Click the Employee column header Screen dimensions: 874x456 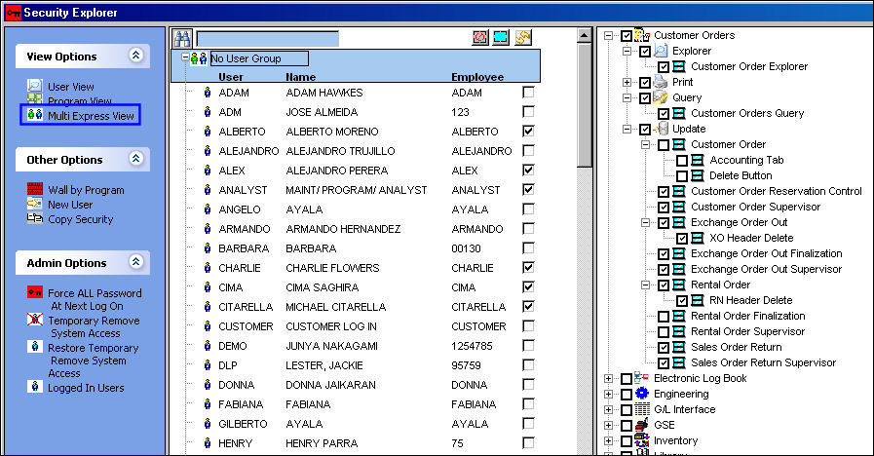pyautogui.click(x=477, y=77)
